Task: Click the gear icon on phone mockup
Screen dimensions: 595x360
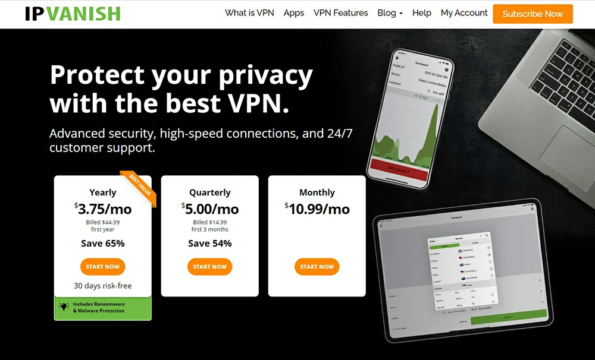Action: click(x=446, y=70)
